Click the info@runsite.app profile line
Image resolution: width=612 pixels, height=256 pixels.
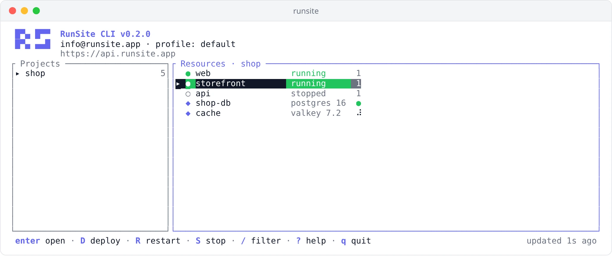148,44
